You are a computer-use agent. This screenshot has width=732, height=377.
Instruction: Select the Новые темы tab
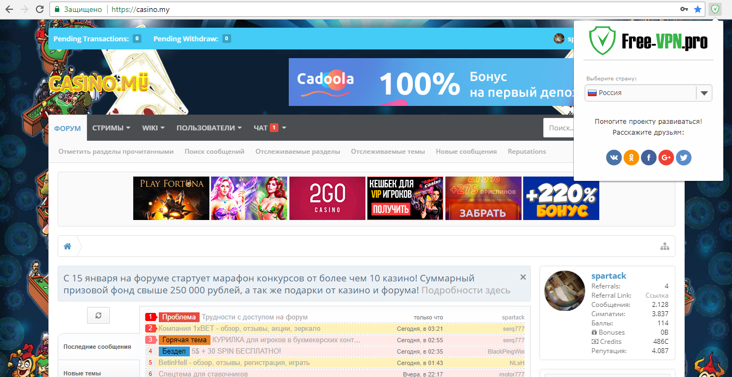tap(82, 373)
